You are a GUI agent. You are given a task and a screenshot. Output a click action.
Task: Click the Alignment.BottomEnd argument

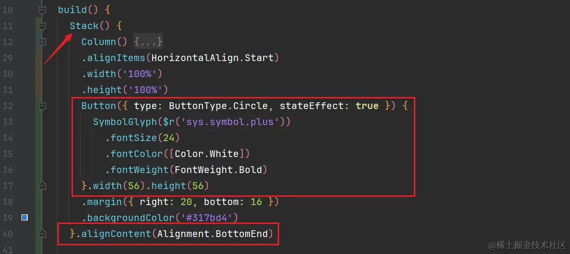click(x=213, y=234)
